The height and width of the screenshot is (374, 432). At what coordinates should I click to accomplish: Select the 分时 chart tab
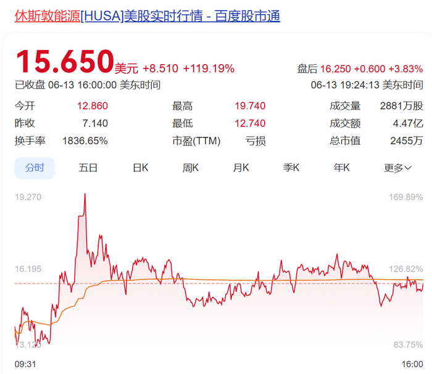pyautogui.click(x=35, y=168)
